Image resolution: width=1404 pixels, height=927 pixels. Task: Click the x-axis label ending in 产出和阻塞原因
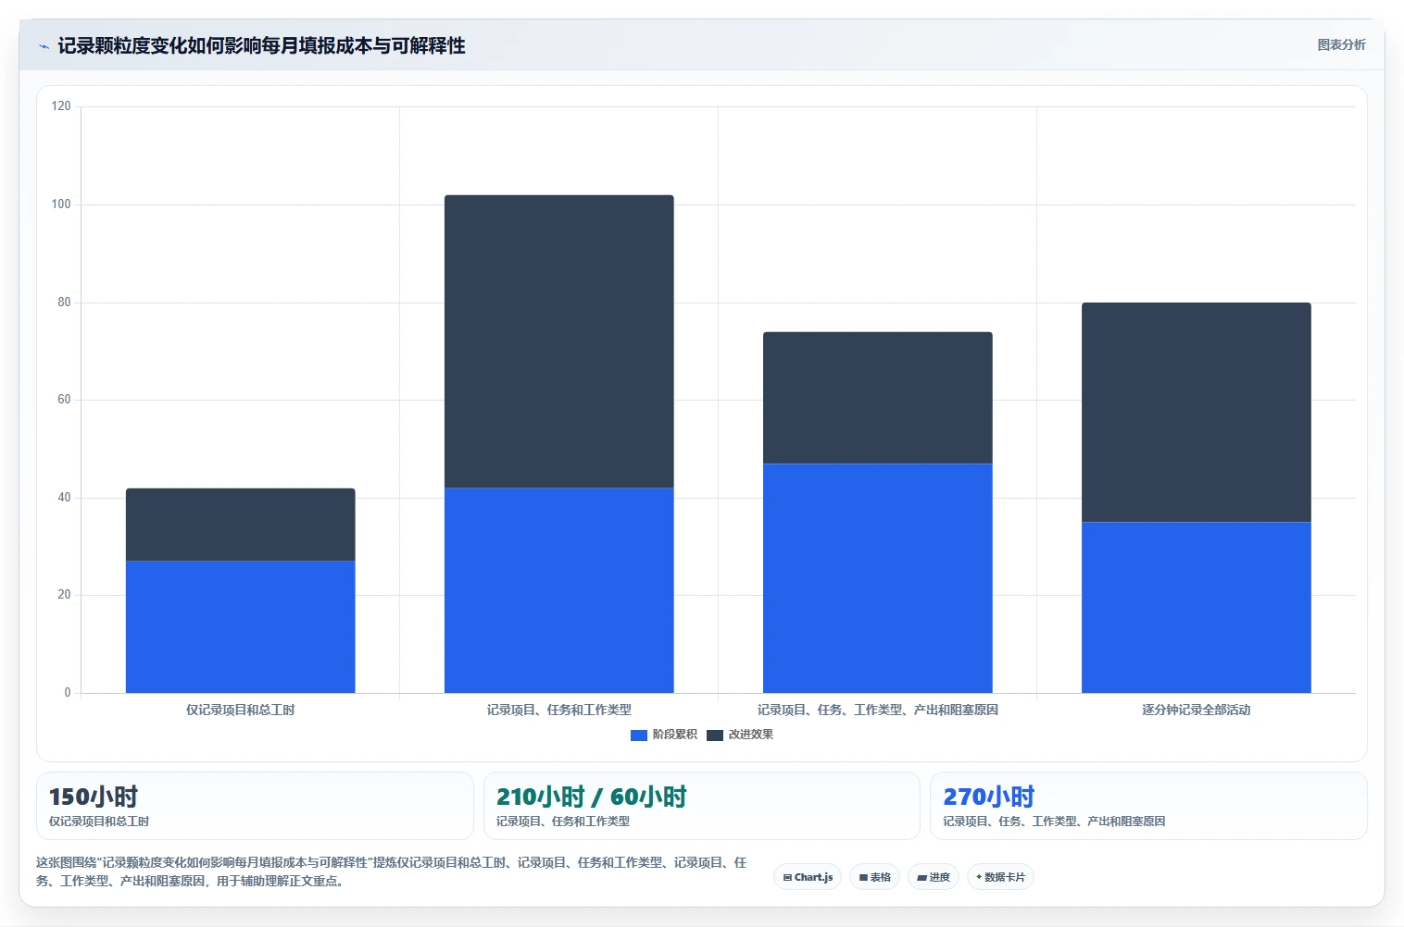878,710
